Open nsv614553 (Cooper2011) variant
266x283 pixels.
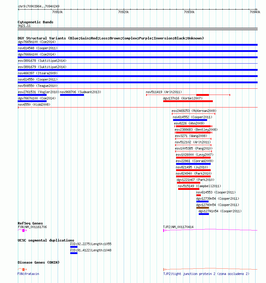tap(216, 192)
